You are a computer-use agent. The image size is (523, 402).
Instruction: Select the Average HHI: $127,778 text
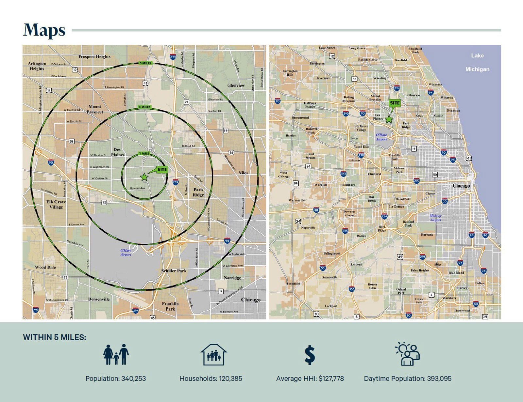point(310,379)
